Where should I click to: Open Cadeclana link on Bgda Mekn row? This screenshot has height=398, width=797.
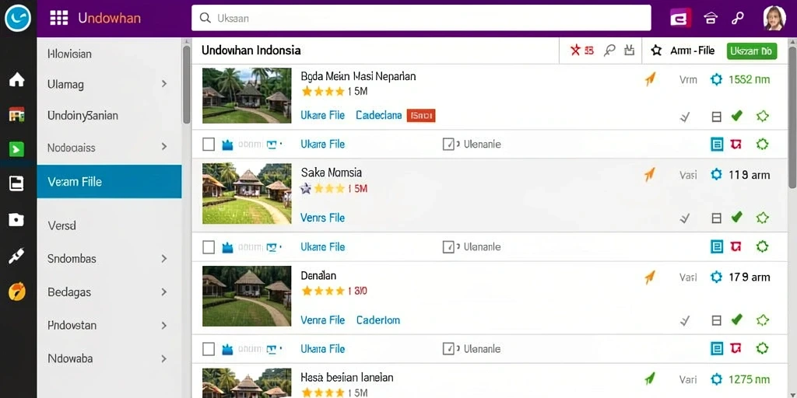pyautogui.click(x=379, y=115)
